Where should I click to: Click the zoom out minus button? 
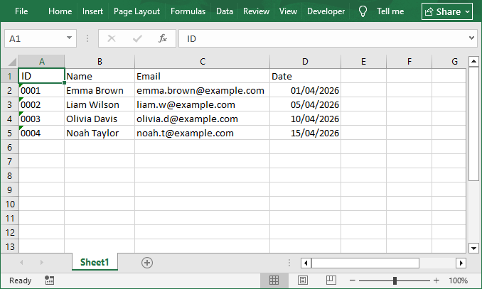(x=353, y=280)
